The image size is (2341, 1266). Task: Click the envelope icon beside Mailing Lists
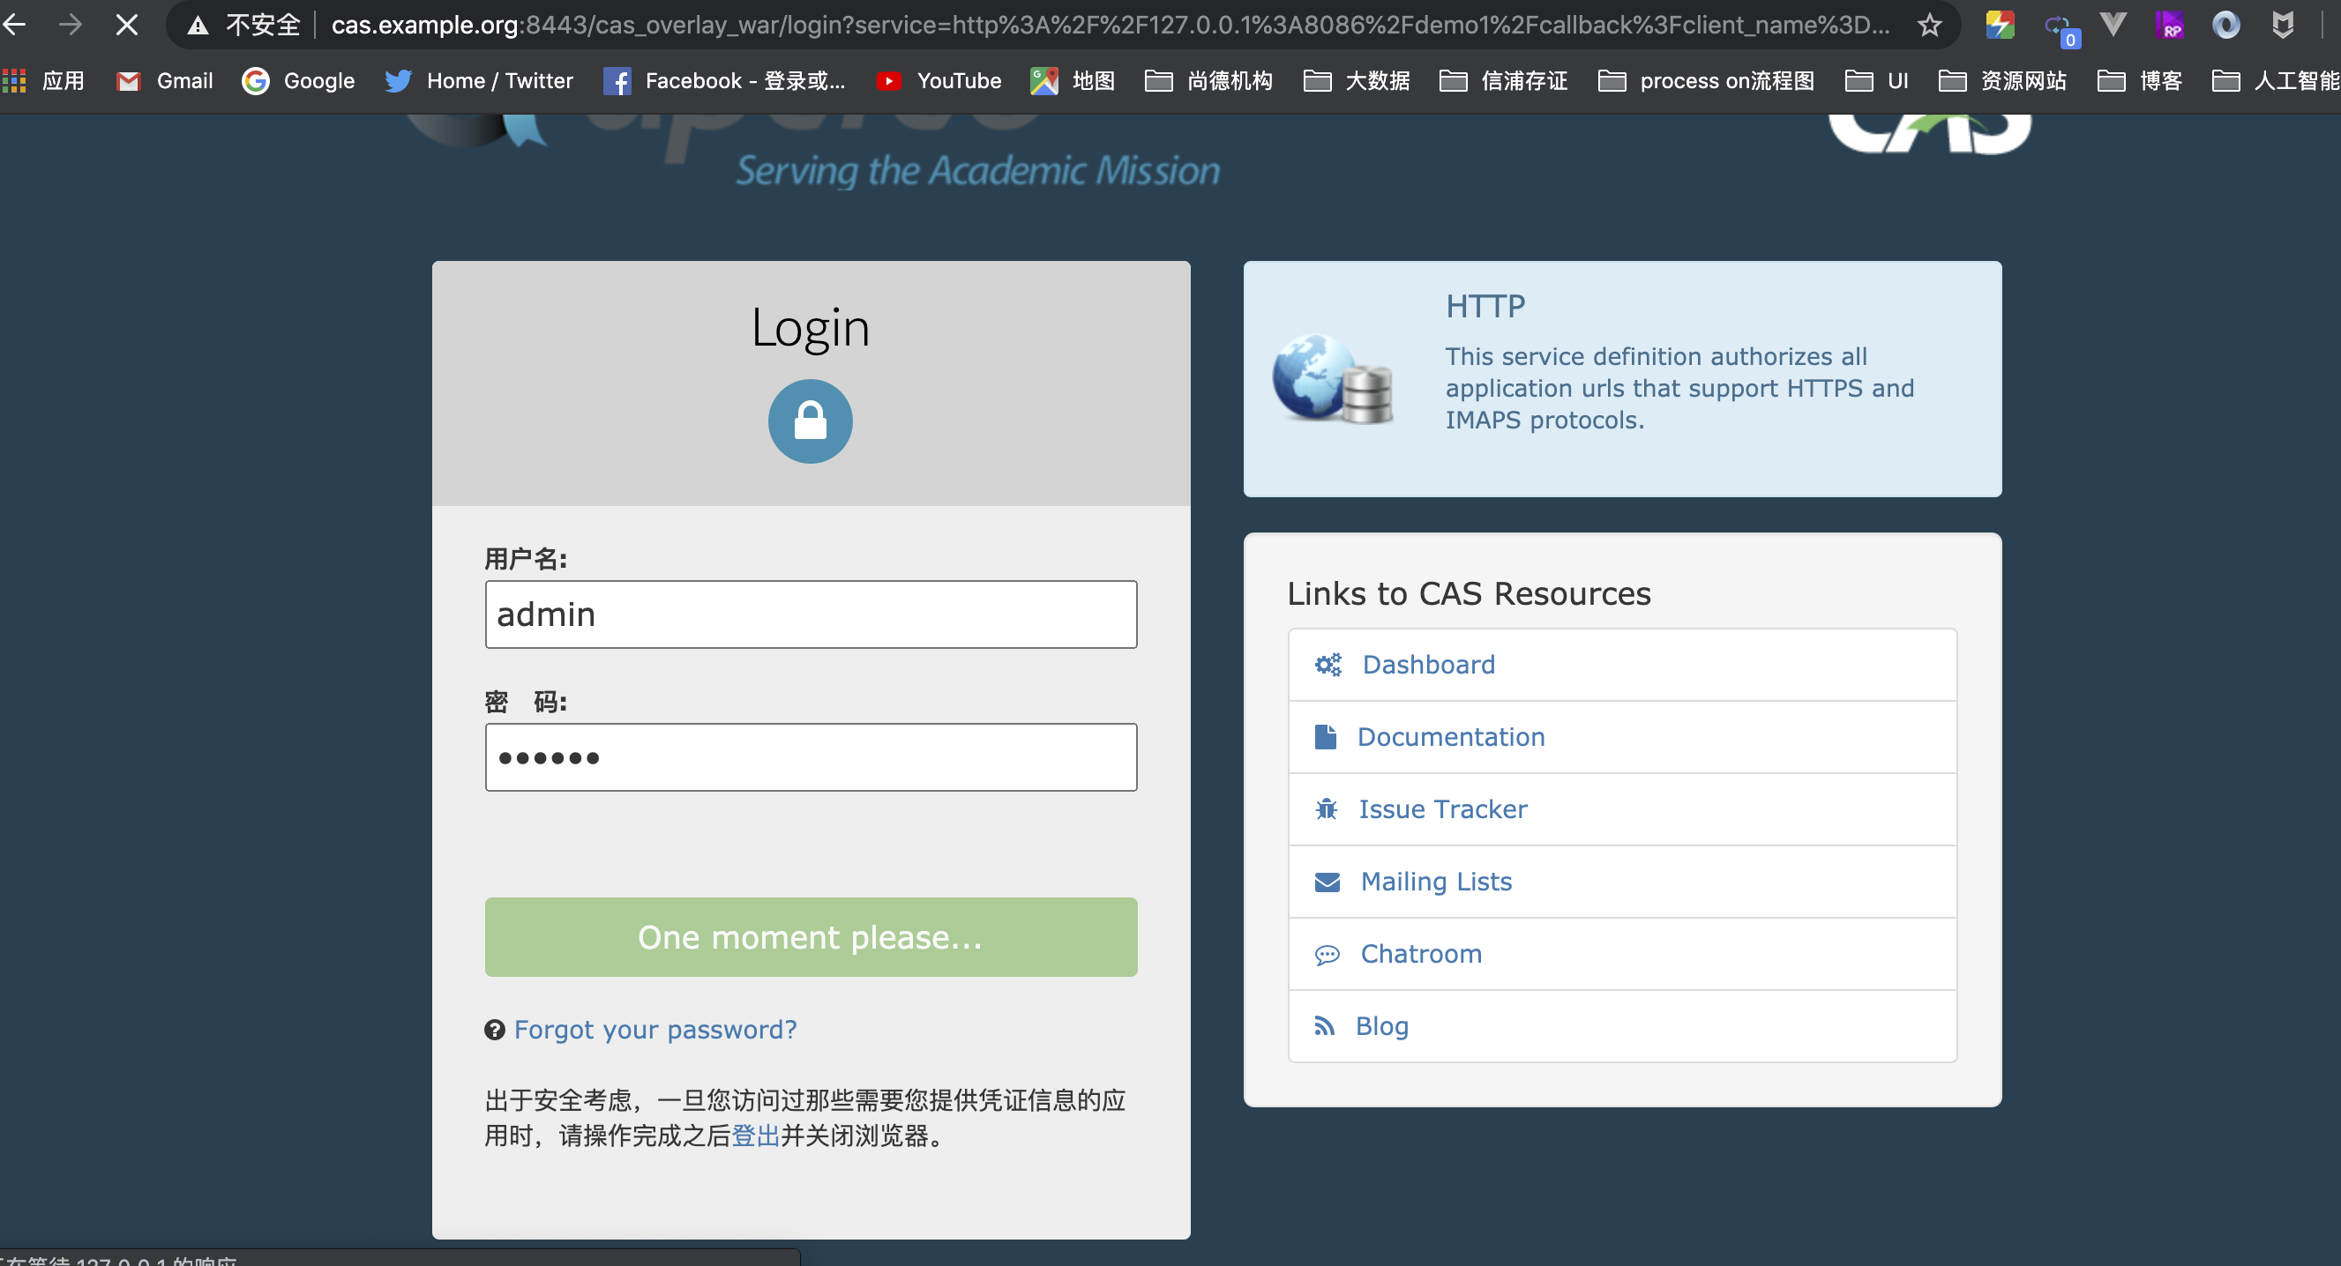pyautogui.click(x=1327, y=881)
